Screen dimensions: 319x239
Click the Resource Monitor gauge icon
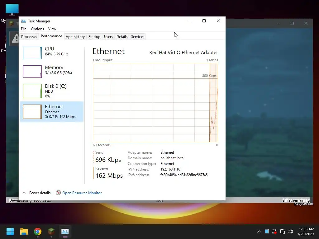point(58,193)
